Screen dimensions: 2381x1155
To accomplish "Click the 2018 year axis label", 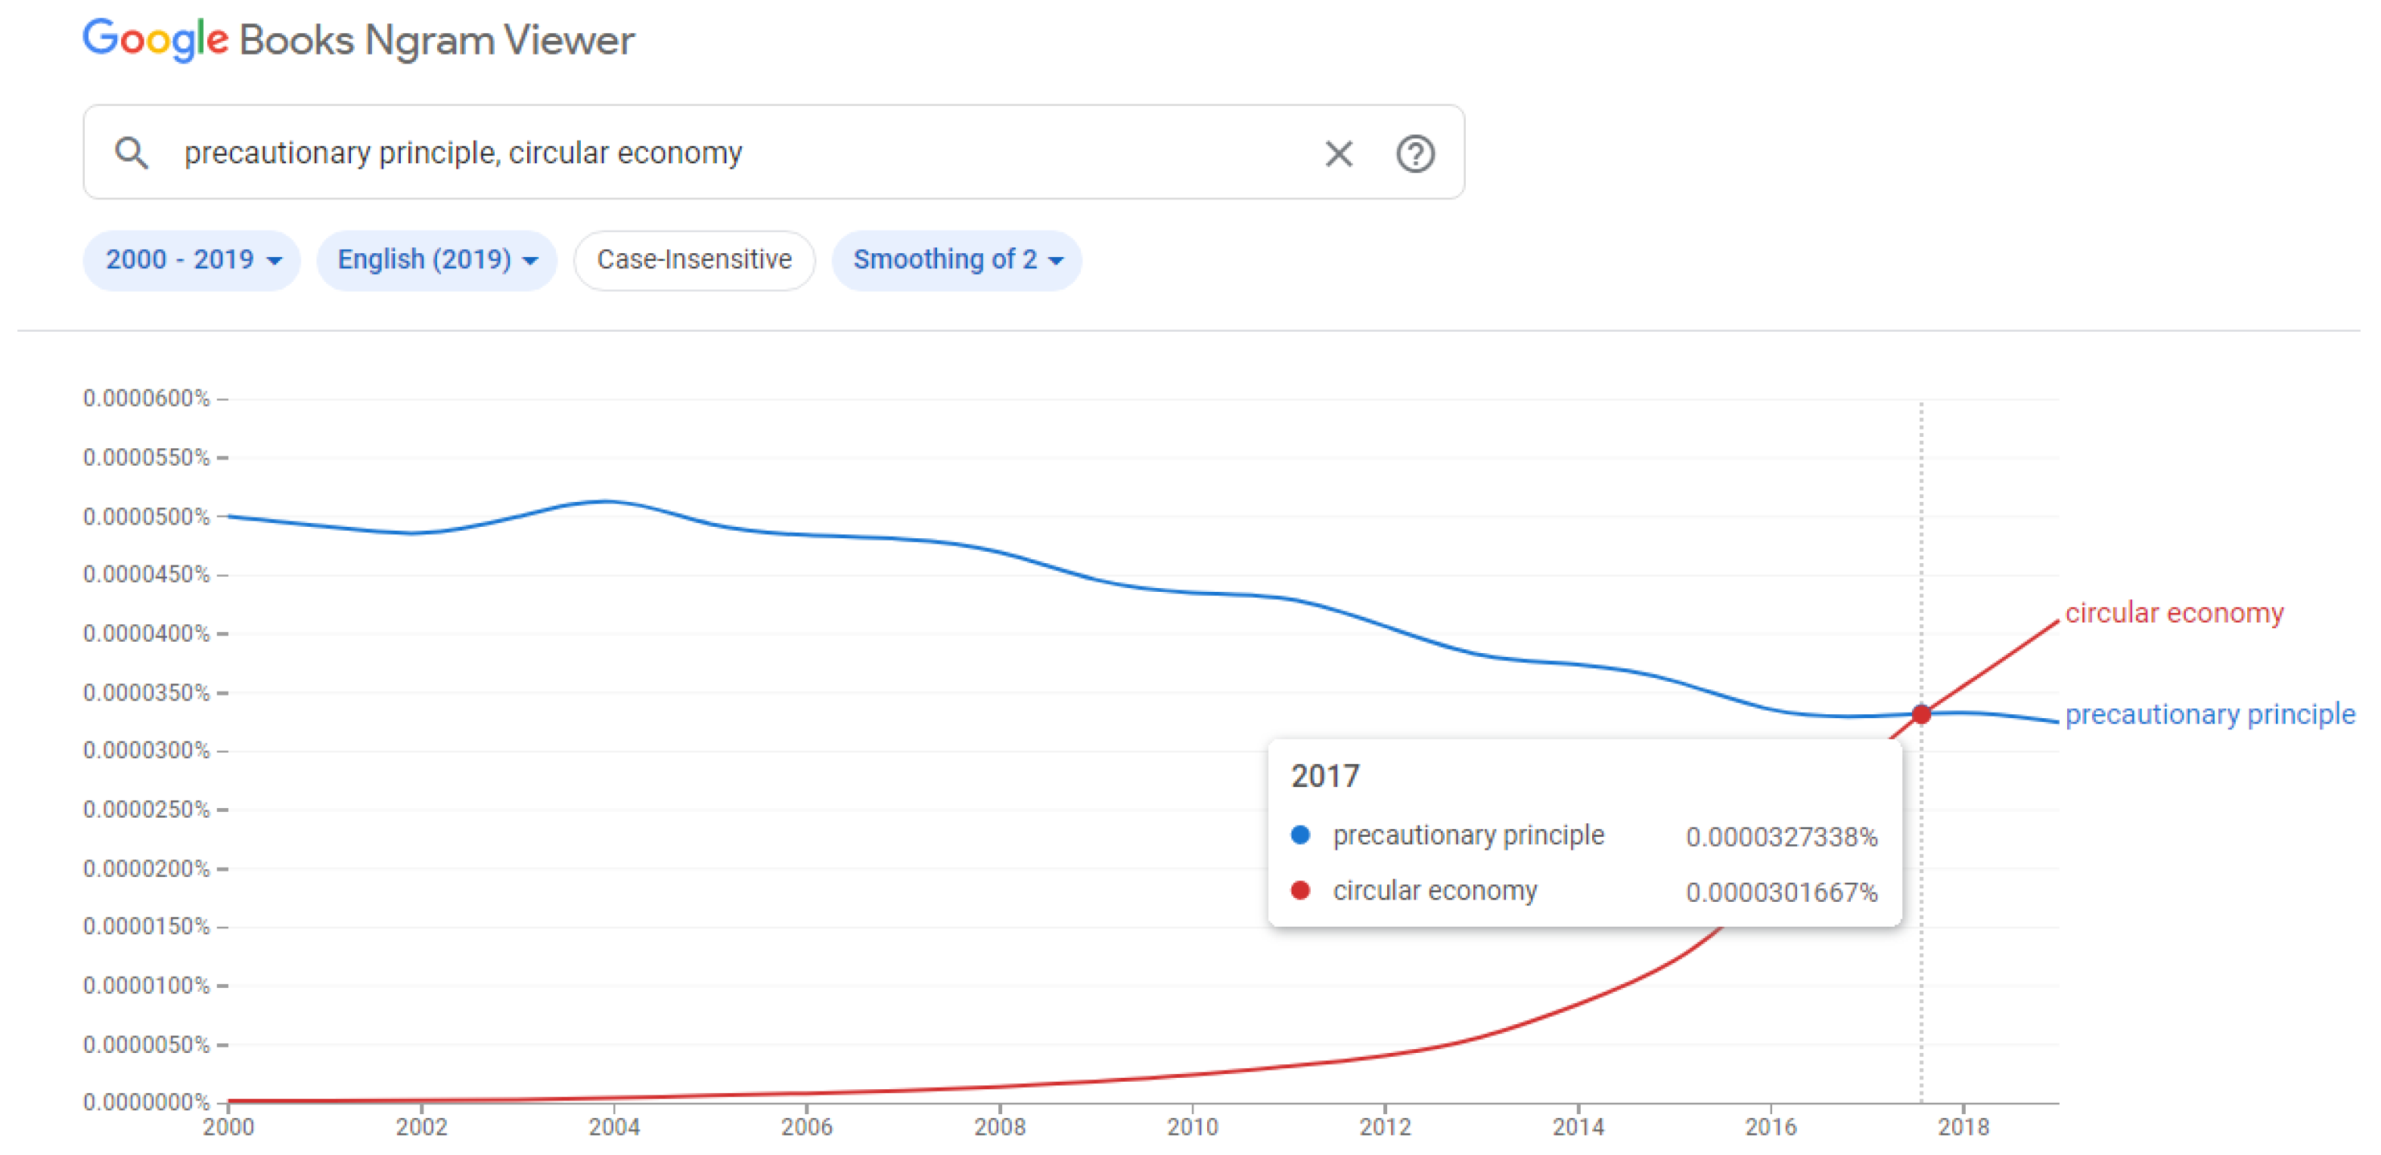I will click(1963, 1126).
